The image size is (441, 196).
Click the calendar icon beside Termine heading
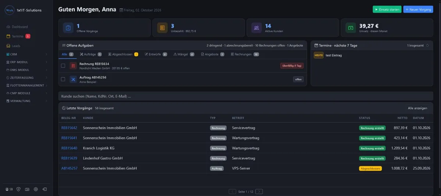click(316, 46)
